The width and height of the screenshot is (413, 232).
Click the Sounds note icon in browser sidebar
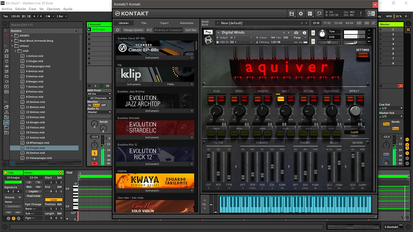[x=7, y=51]
